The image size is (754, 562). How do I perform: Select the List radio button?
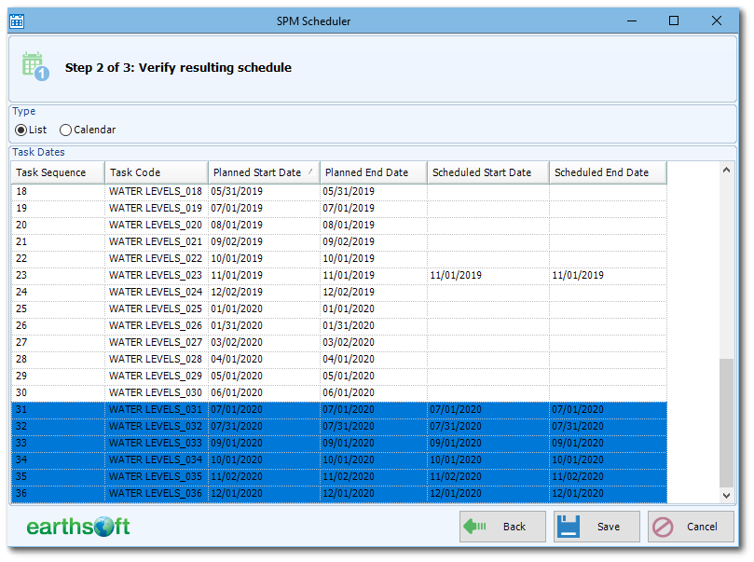click(x=21, y=130)
